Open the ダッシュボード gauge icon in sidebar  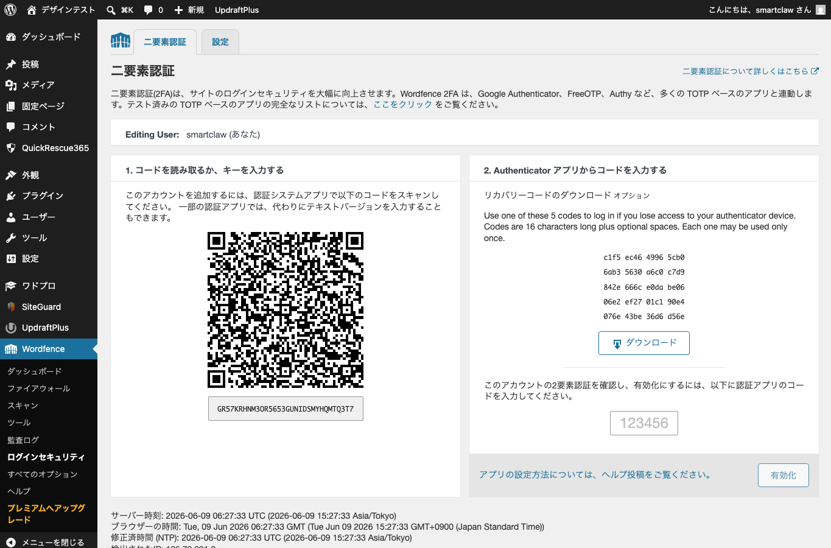(11, 37)
